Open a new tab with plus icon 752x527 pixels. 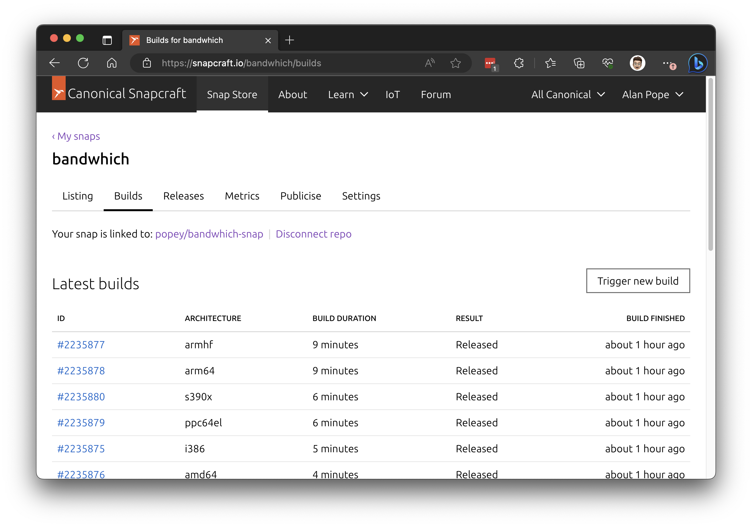290,40
